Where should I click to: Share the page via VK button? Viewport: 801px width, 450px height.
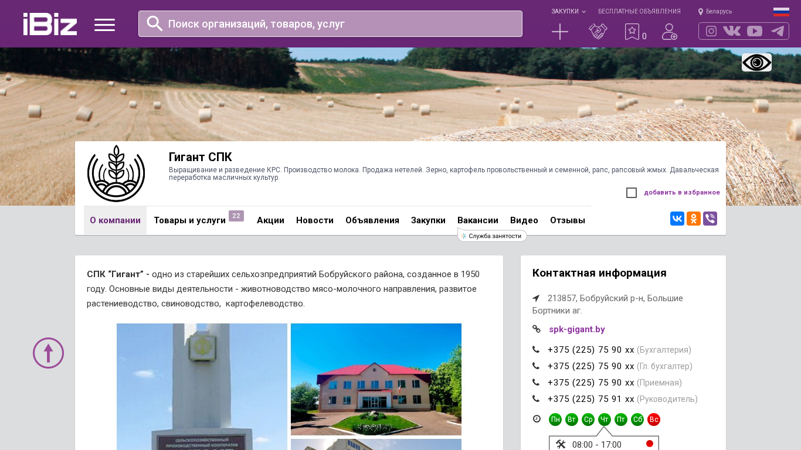677,219
